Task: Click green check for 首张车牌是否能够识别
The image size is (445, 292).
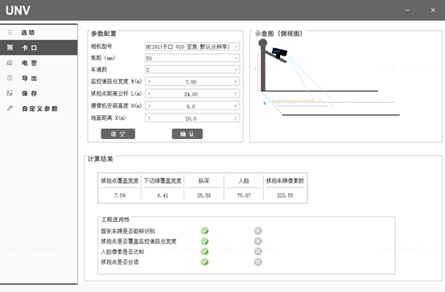Action: click(204, 231)
